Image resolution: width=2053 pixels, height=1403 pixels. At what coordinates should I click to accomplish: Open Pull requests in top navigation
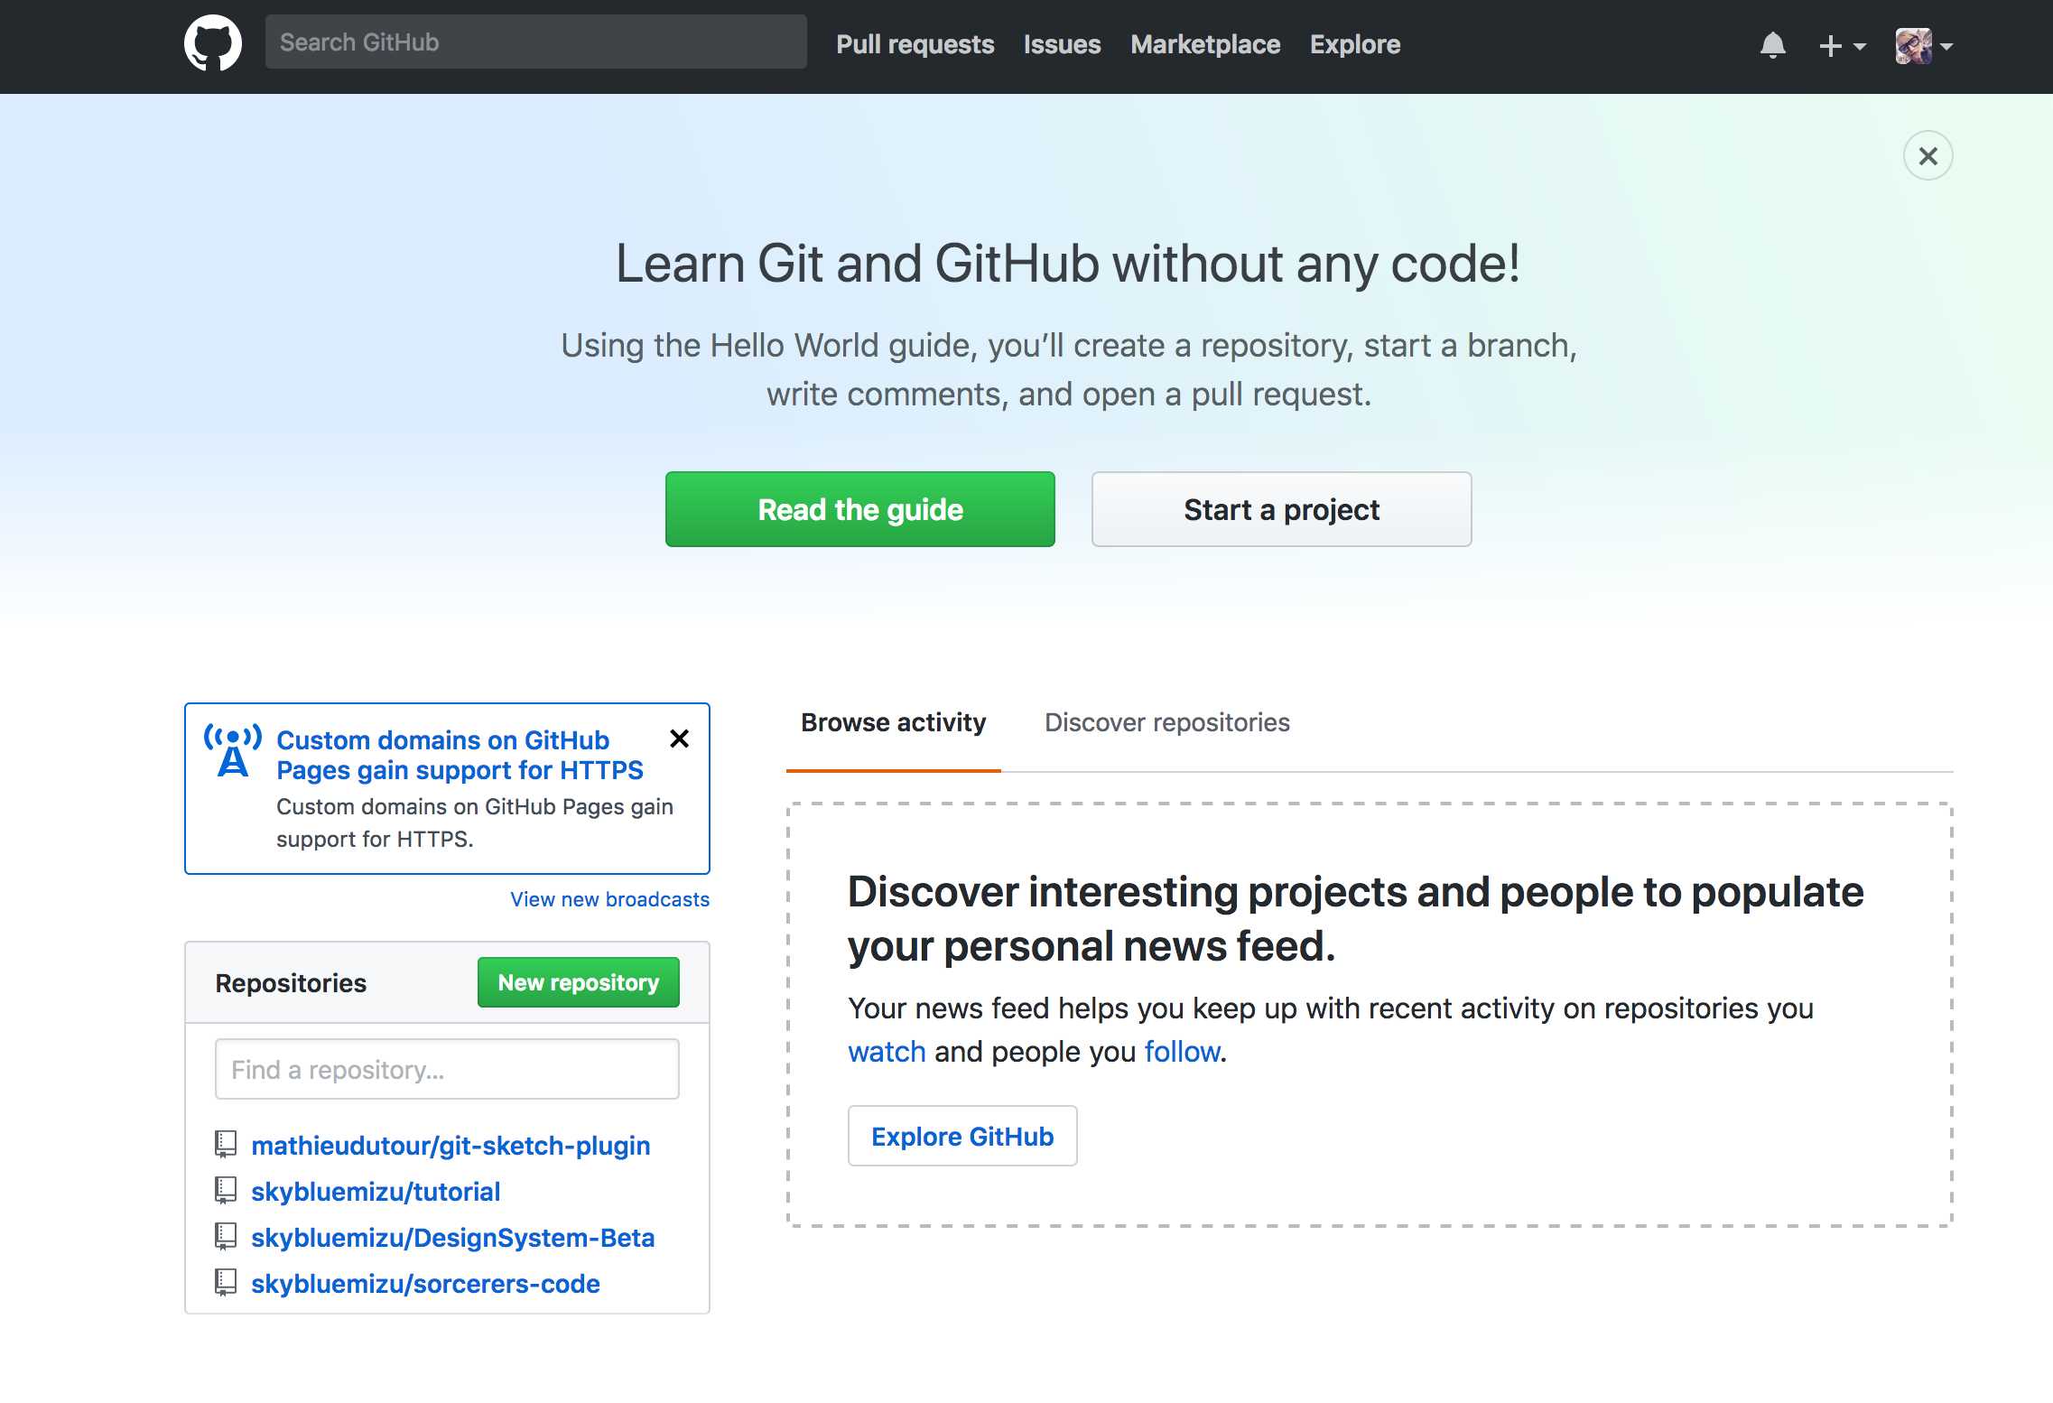tap(915, 44)
